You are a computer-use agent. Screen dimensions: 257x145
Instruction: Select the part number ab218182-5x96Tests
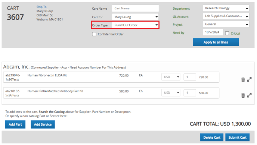tap(13, 93)
